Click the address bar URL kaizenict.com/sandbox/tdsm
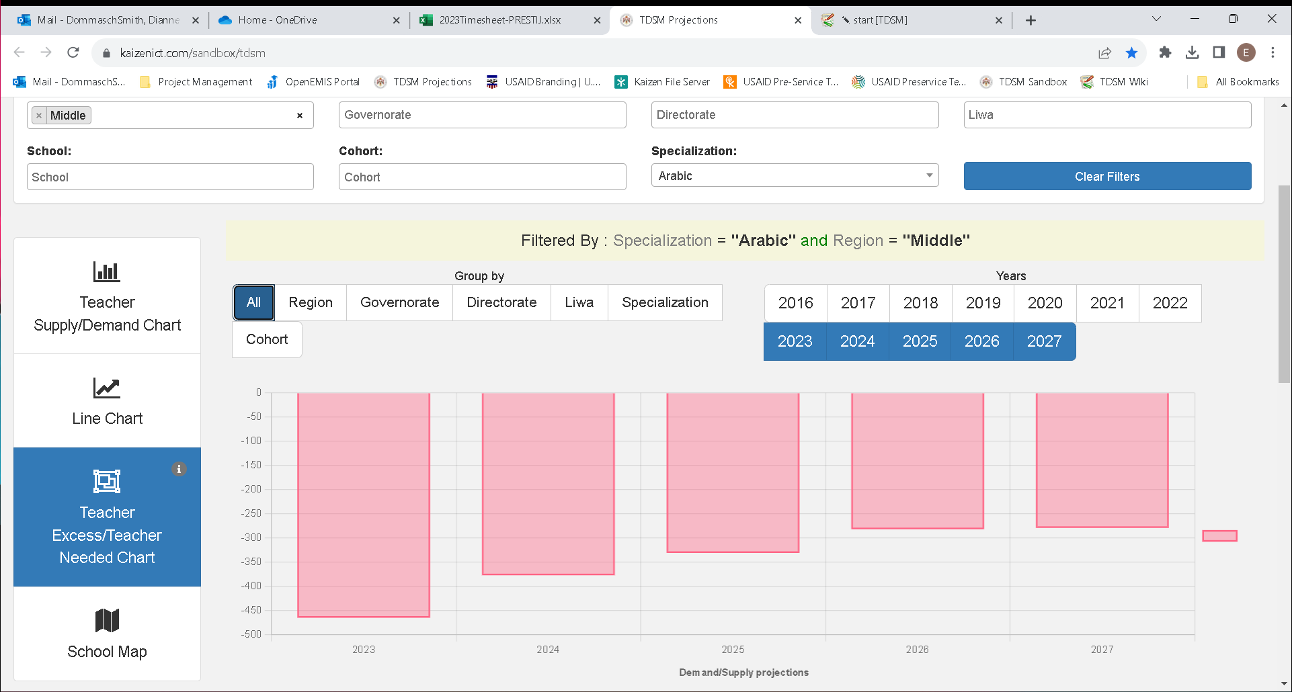 click(x=193, y=53)
